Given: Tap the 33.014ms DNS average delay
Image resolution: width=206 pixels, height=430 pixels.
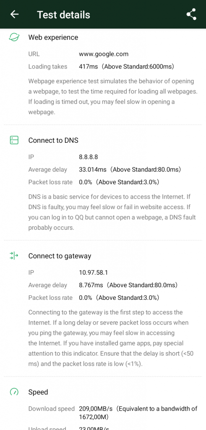Looking at the screenshot, I should coord(93,170).
